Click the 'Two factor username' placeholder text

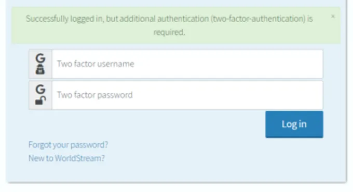point(96,64)
